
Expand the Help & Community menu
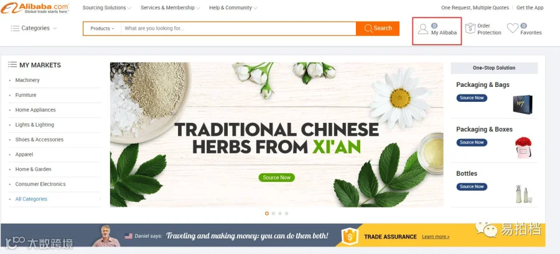tap(233, 8)
